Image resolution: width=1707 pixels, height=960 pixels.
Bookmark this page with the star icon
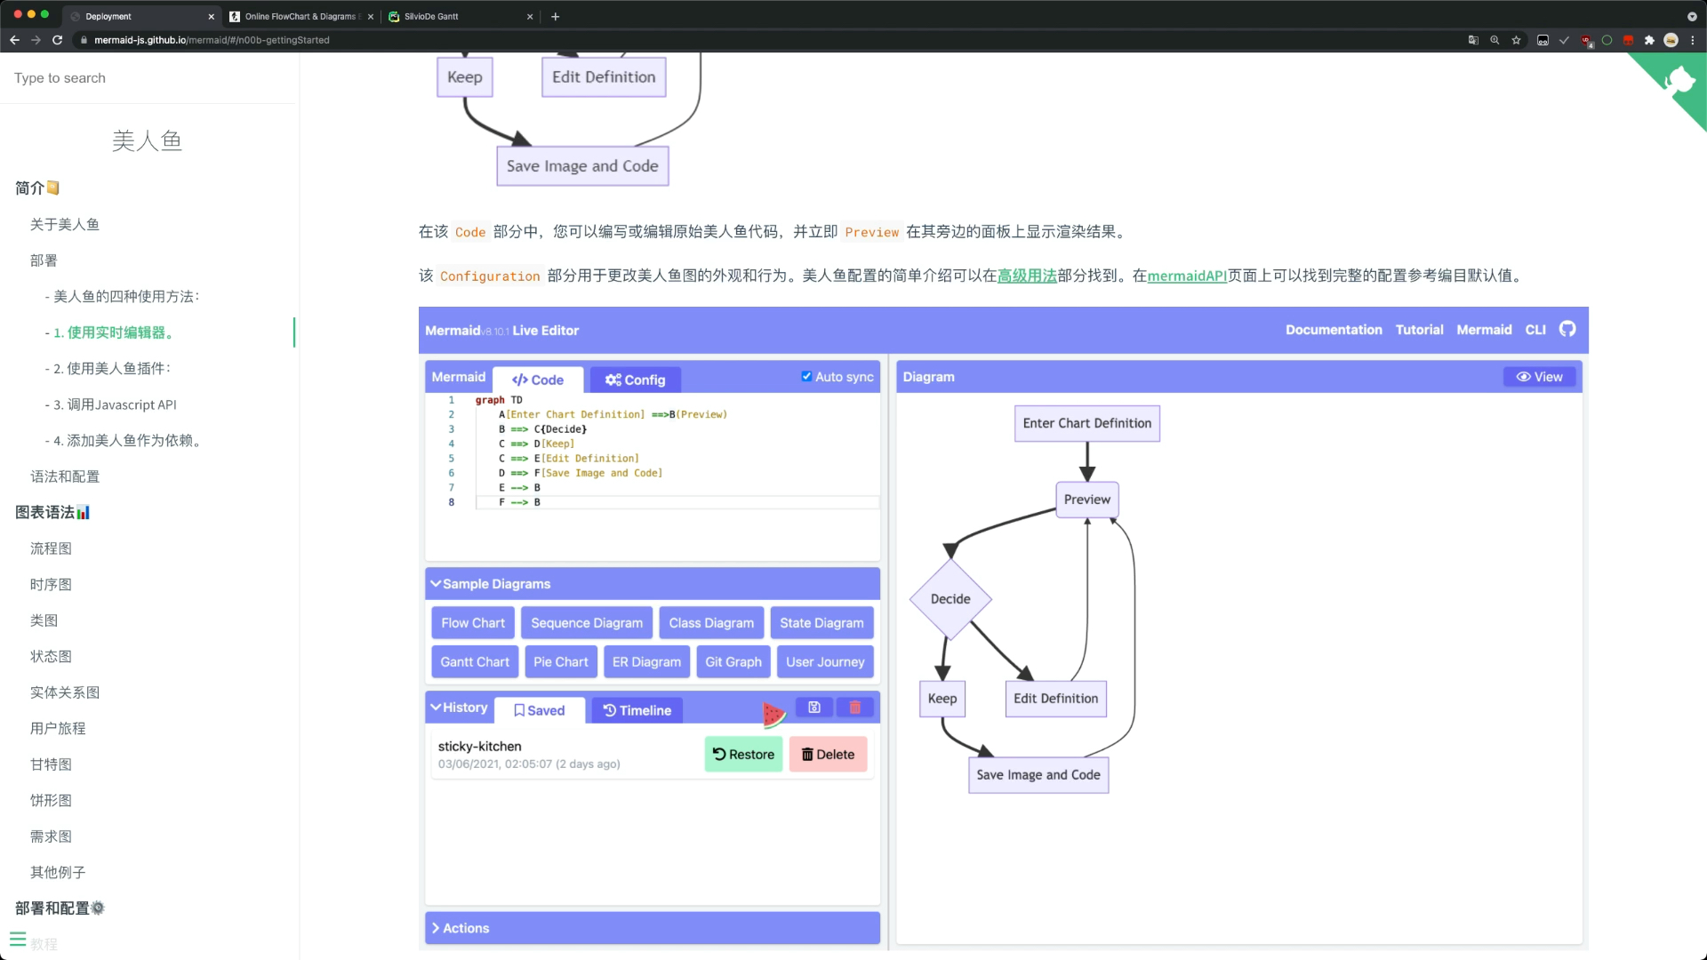pyautogui.click(x=1516, y=40)
